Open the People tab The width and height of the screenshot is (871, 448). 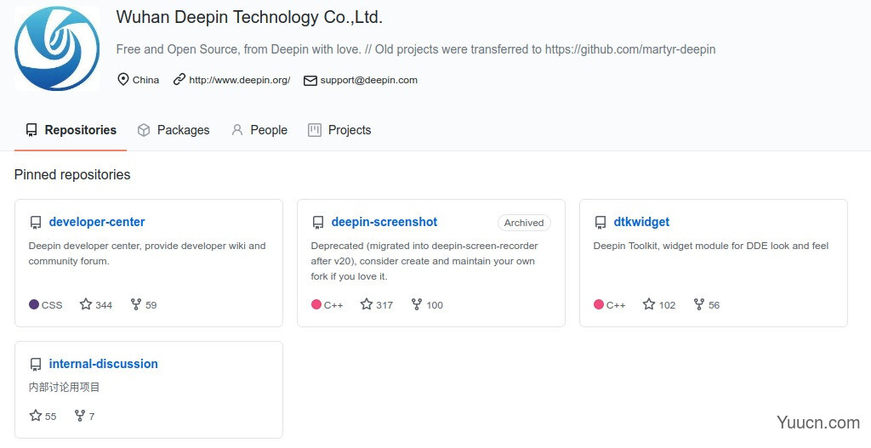(x=259, y=130)
